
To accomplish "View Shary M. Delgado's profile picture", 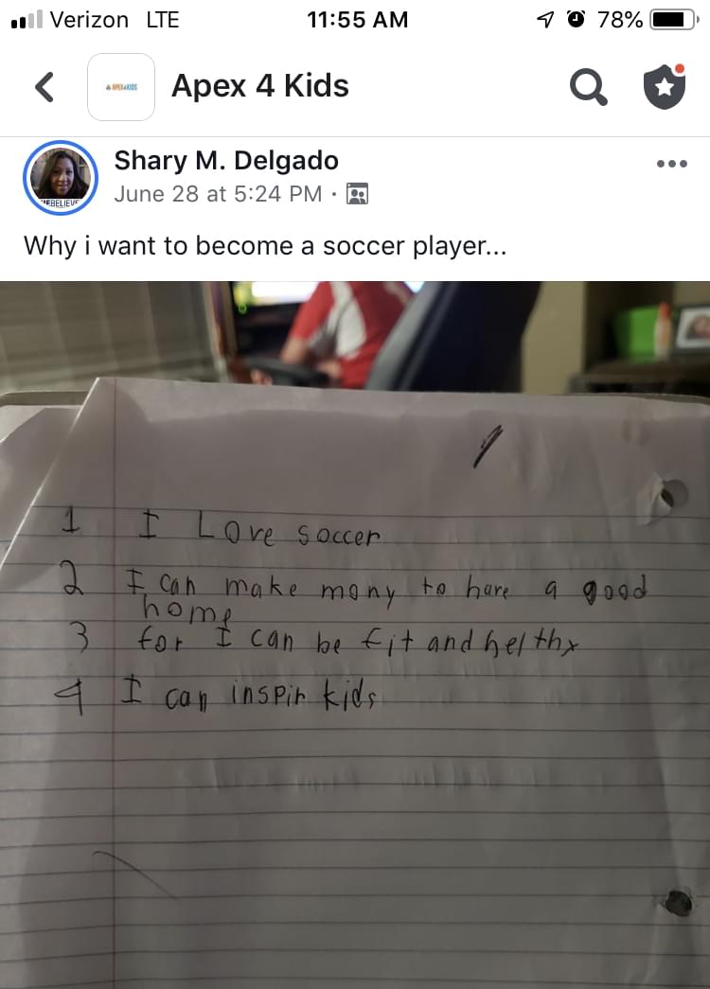I will (x=61, y=178).
